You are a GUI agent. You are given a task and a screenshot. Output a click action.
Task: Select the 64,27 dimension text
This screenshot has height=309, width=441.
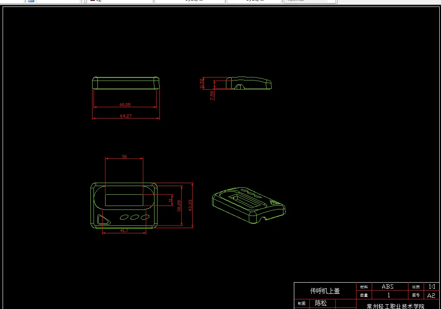pyautogui.click(x=126, y=116)
